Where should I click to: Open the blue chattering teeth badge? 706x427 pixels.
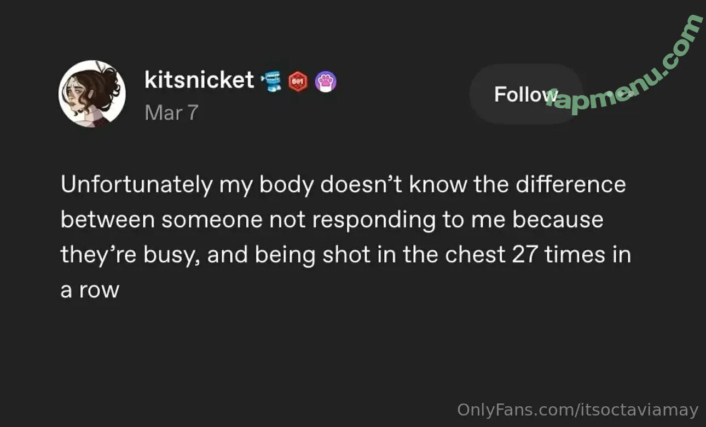point(272,81)
